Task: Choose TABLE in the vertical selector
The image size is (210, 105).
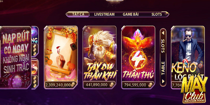Action: click(x=163, y=68)
